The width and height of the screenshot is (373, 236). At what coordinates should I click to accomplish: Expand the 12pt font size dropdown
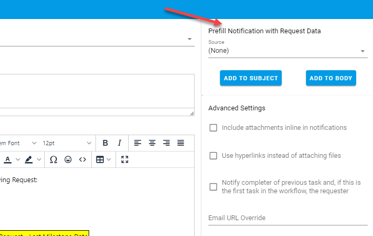(66, 143)
